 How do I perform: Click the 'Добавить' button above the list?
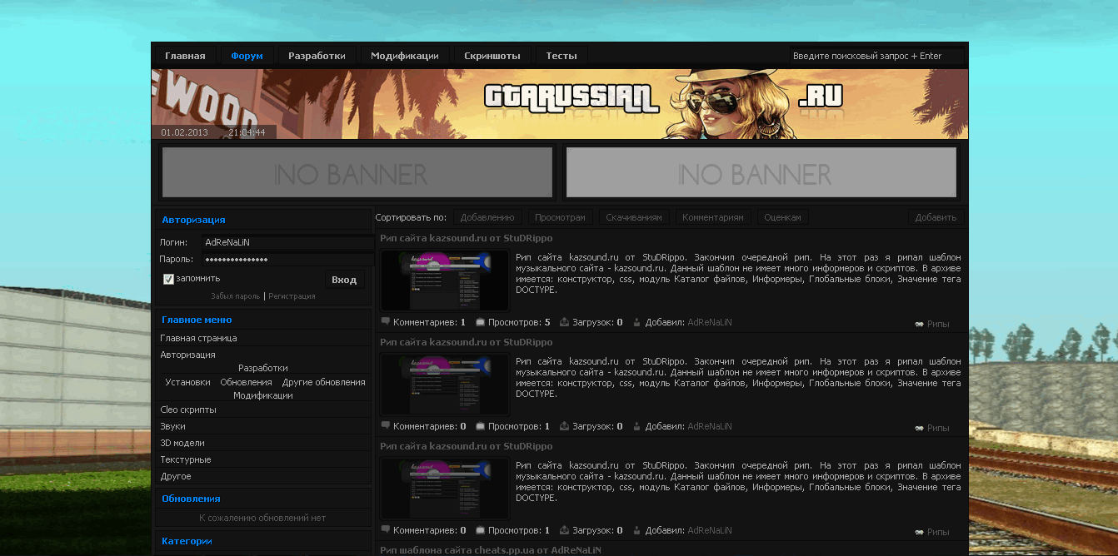click(x=936, y=217)
